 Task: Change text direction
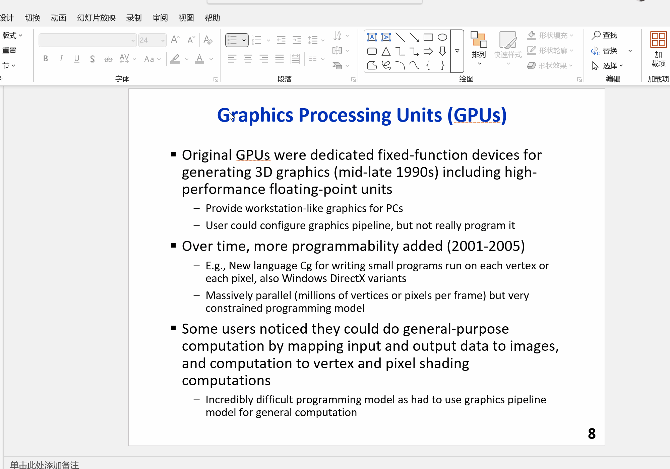(341, 36)
